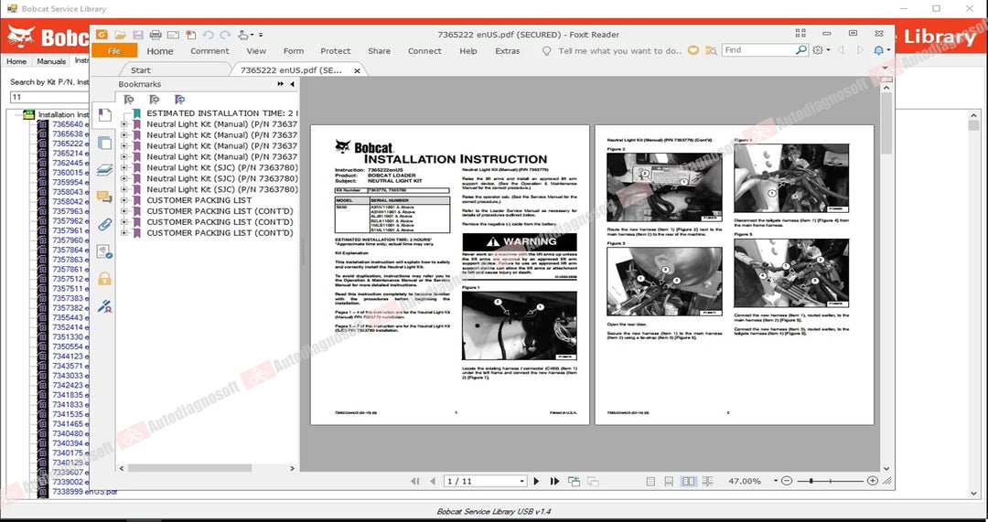The image size is (988, 522).
Task: Jump to first page of the document
Action: click(414, 481)
